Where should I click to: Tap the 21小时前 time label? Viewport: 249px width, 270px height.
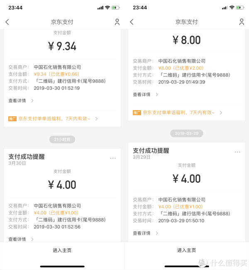(62, 140)
